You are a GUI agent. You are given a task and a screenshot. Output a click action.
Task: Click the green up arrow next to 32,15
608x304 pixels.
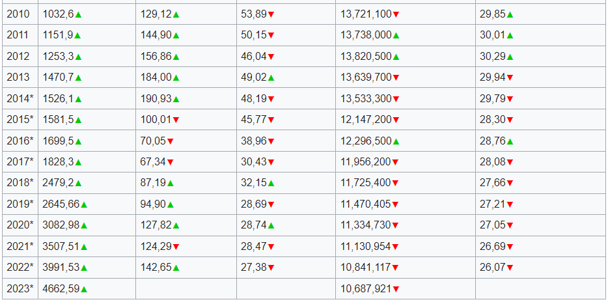[x=271, y=184]
